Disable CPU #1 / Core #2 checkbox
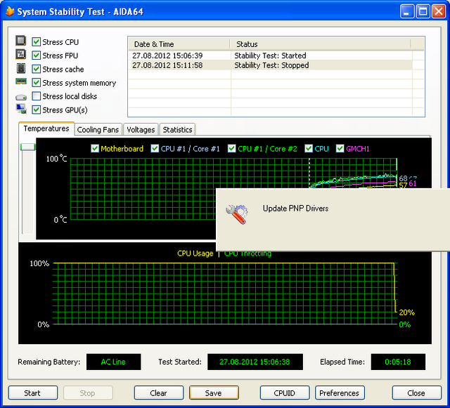 [232, 149]
